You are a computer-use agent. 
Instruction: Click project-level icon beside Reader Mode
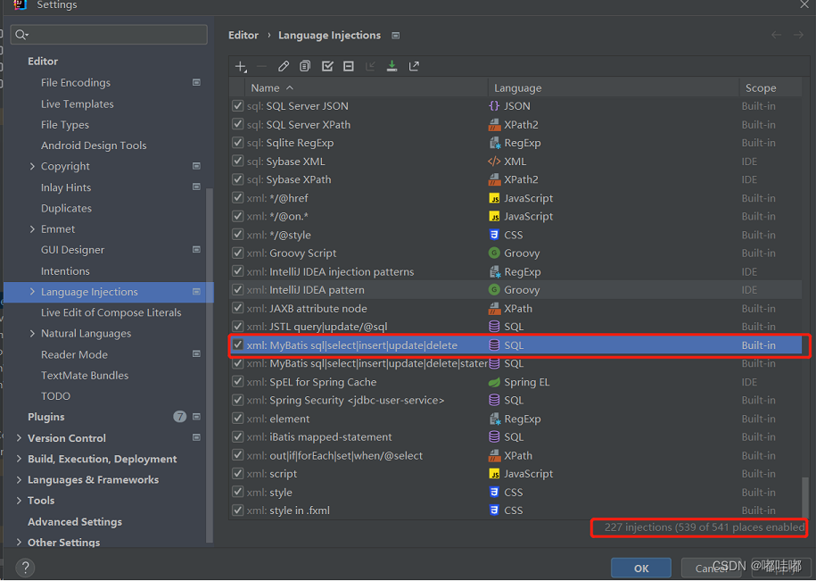(x=196, y=354)
